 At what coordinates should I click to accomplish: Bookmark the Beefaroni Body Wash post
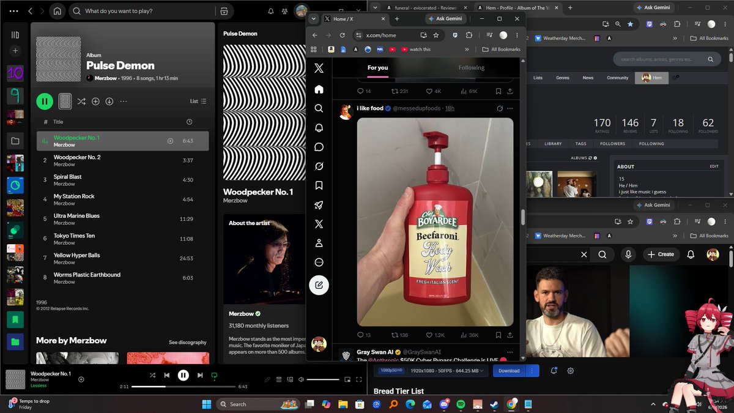pyautogui.click(x=499, y=335)
